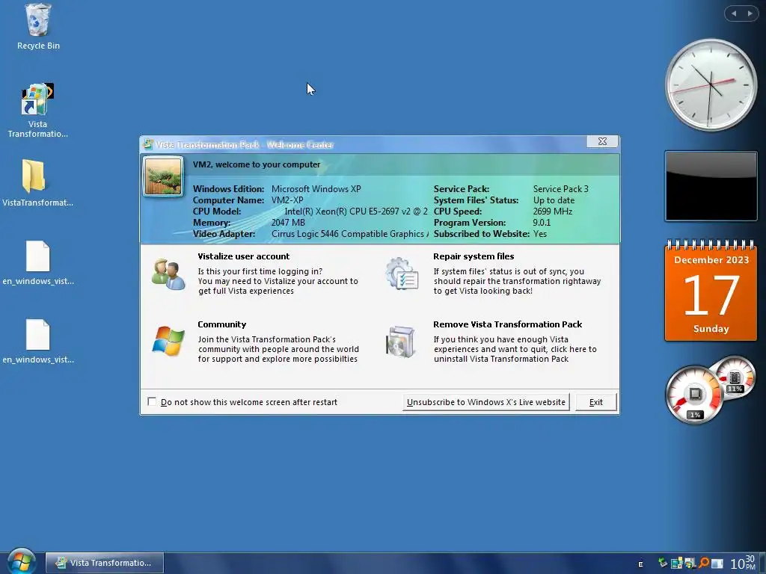Screen dimensions: 766x574
Task: Click the Welcome Center title bar app icon
Action: tap(148, 144)
